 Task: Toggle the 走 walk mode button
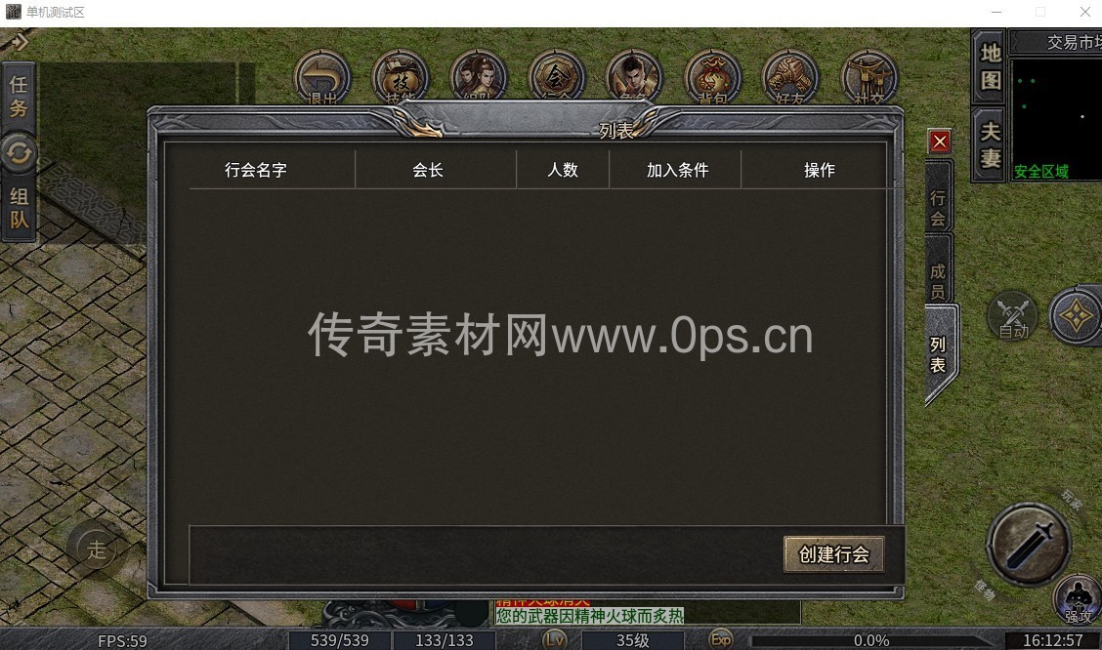pos(97,548)
